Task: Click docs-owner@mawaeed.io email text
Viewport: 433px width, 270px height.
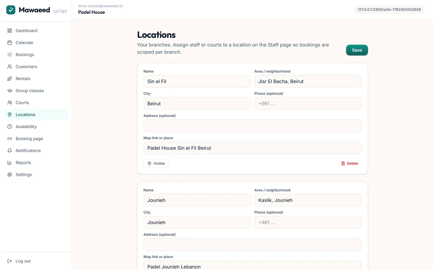Action: (100, 6)
